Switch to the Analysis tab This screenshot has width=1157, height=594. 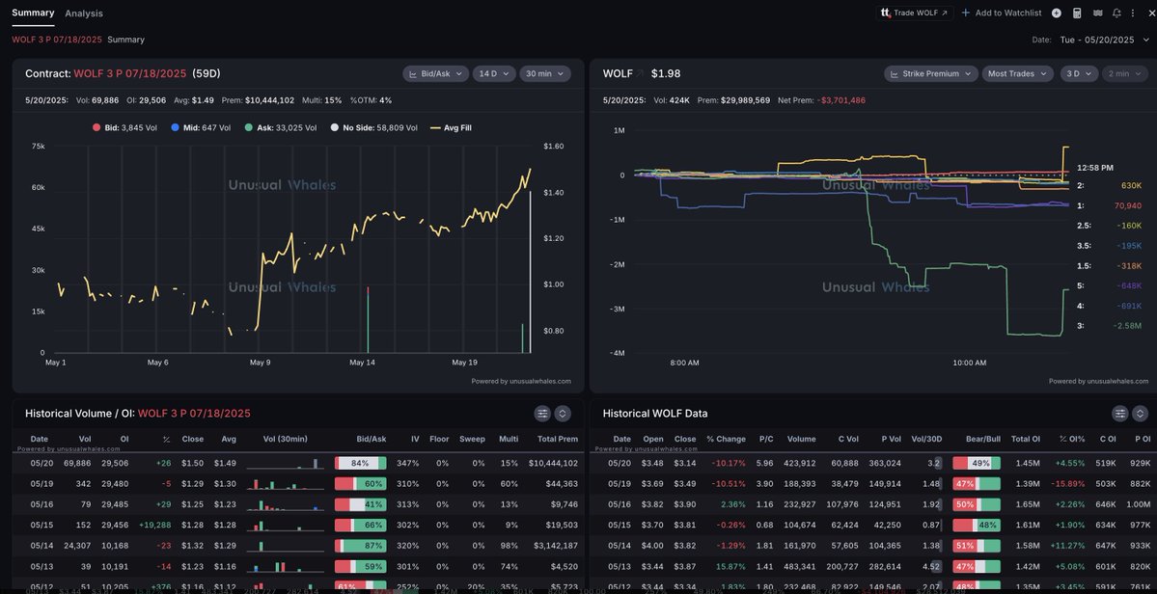click(x=84, y=13)
